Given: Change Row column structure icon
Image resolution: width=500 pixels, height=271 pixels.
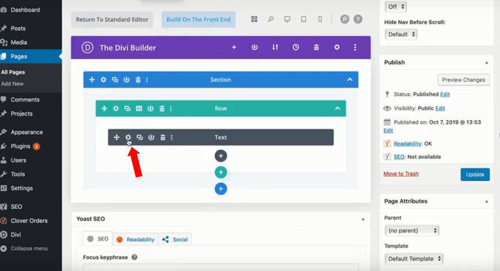Looking at the screenshot, I should pyautogui.click(x=139, y=109).
